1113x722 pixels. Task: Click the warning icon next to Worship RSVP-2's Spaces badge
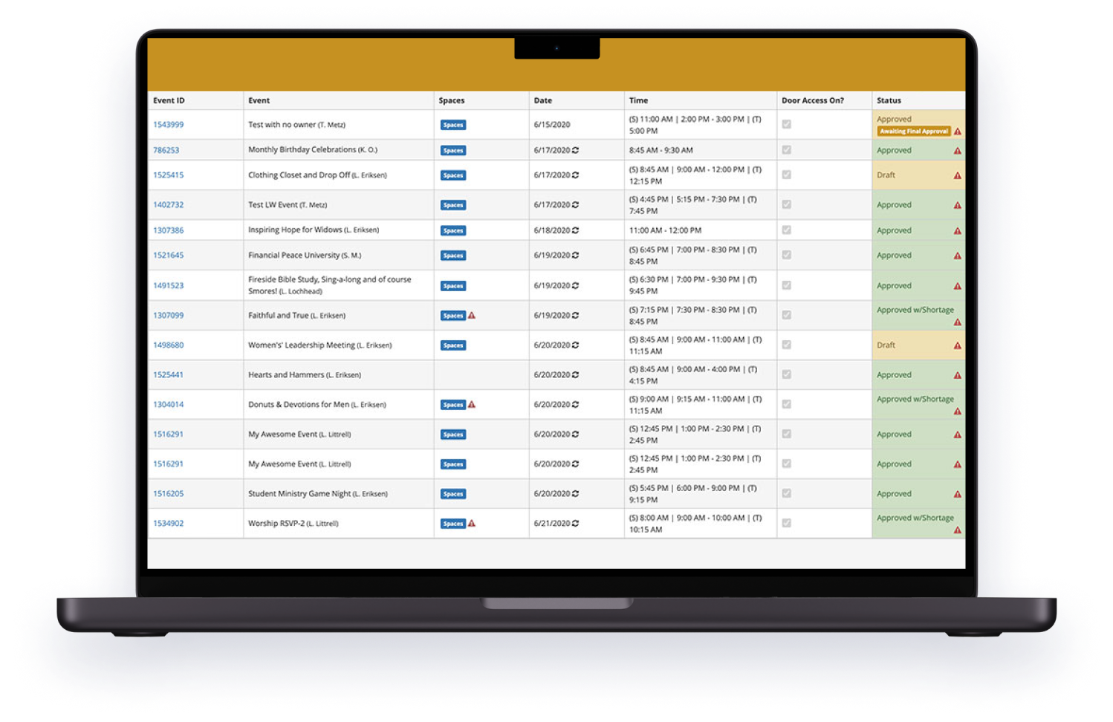[x=473, y=523]
